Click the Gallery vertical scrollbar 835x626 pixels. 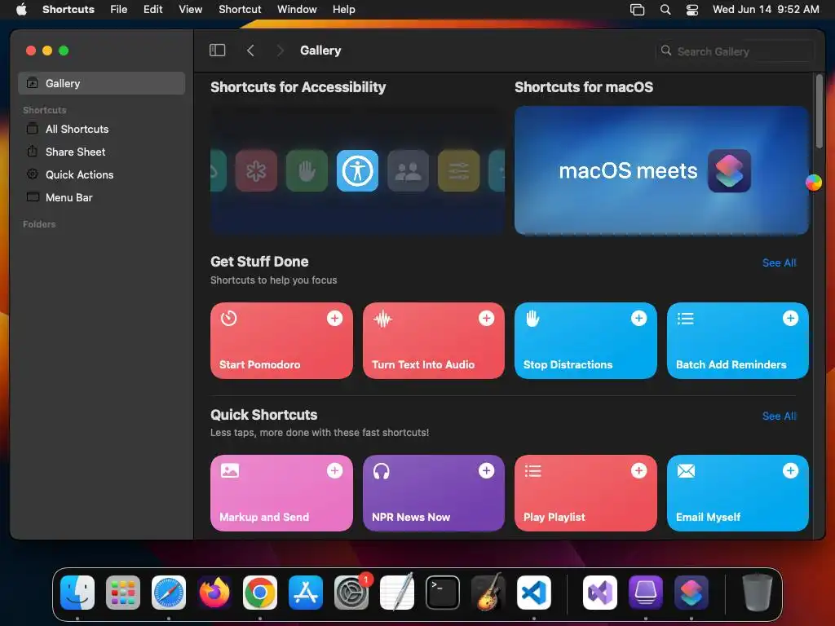[x=819, y=112]
